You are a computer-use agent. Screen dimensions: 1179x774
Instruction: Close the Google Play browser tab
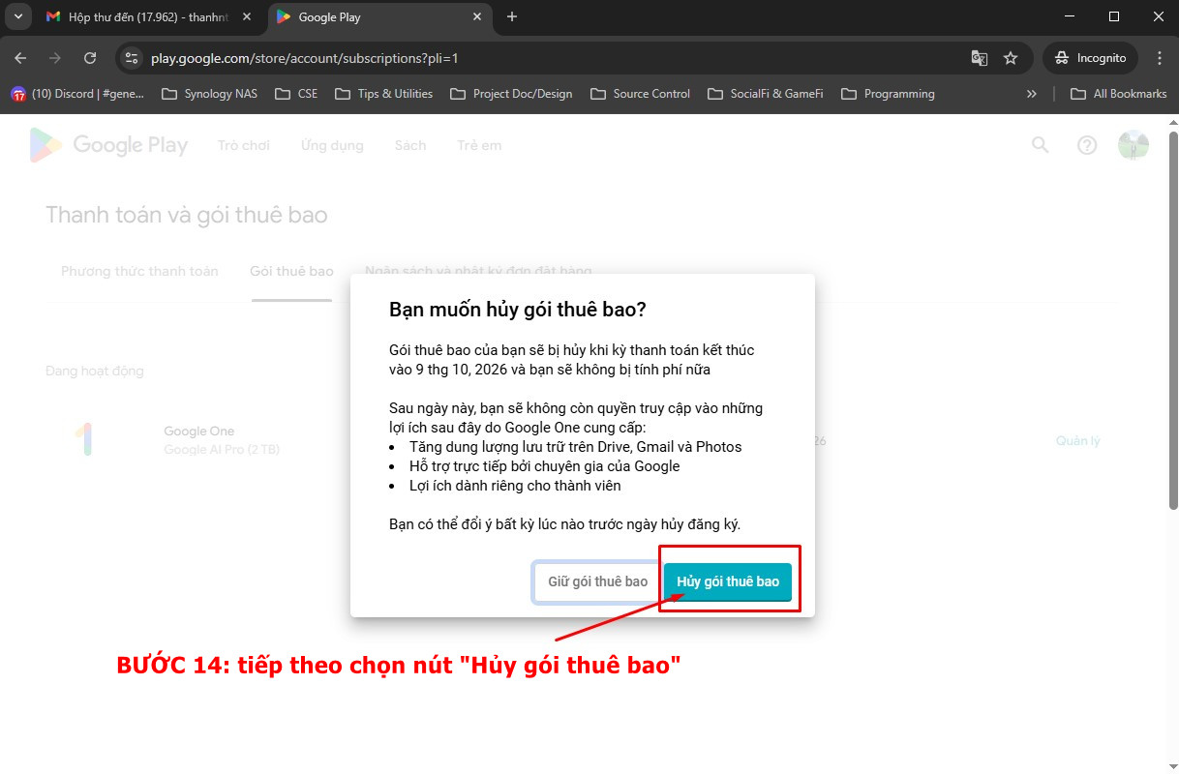pos(476,16)
